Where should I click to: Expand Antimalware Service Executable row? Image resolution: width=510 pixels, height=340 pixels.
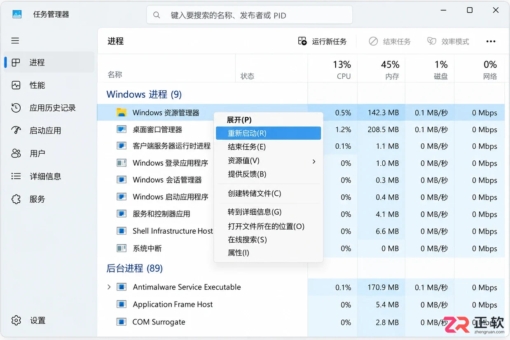point(109,287)
